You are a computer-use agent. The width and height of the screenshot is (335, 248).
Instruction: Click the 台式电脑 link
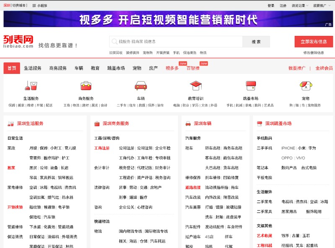pyautogui.click(x=309, y=168)
